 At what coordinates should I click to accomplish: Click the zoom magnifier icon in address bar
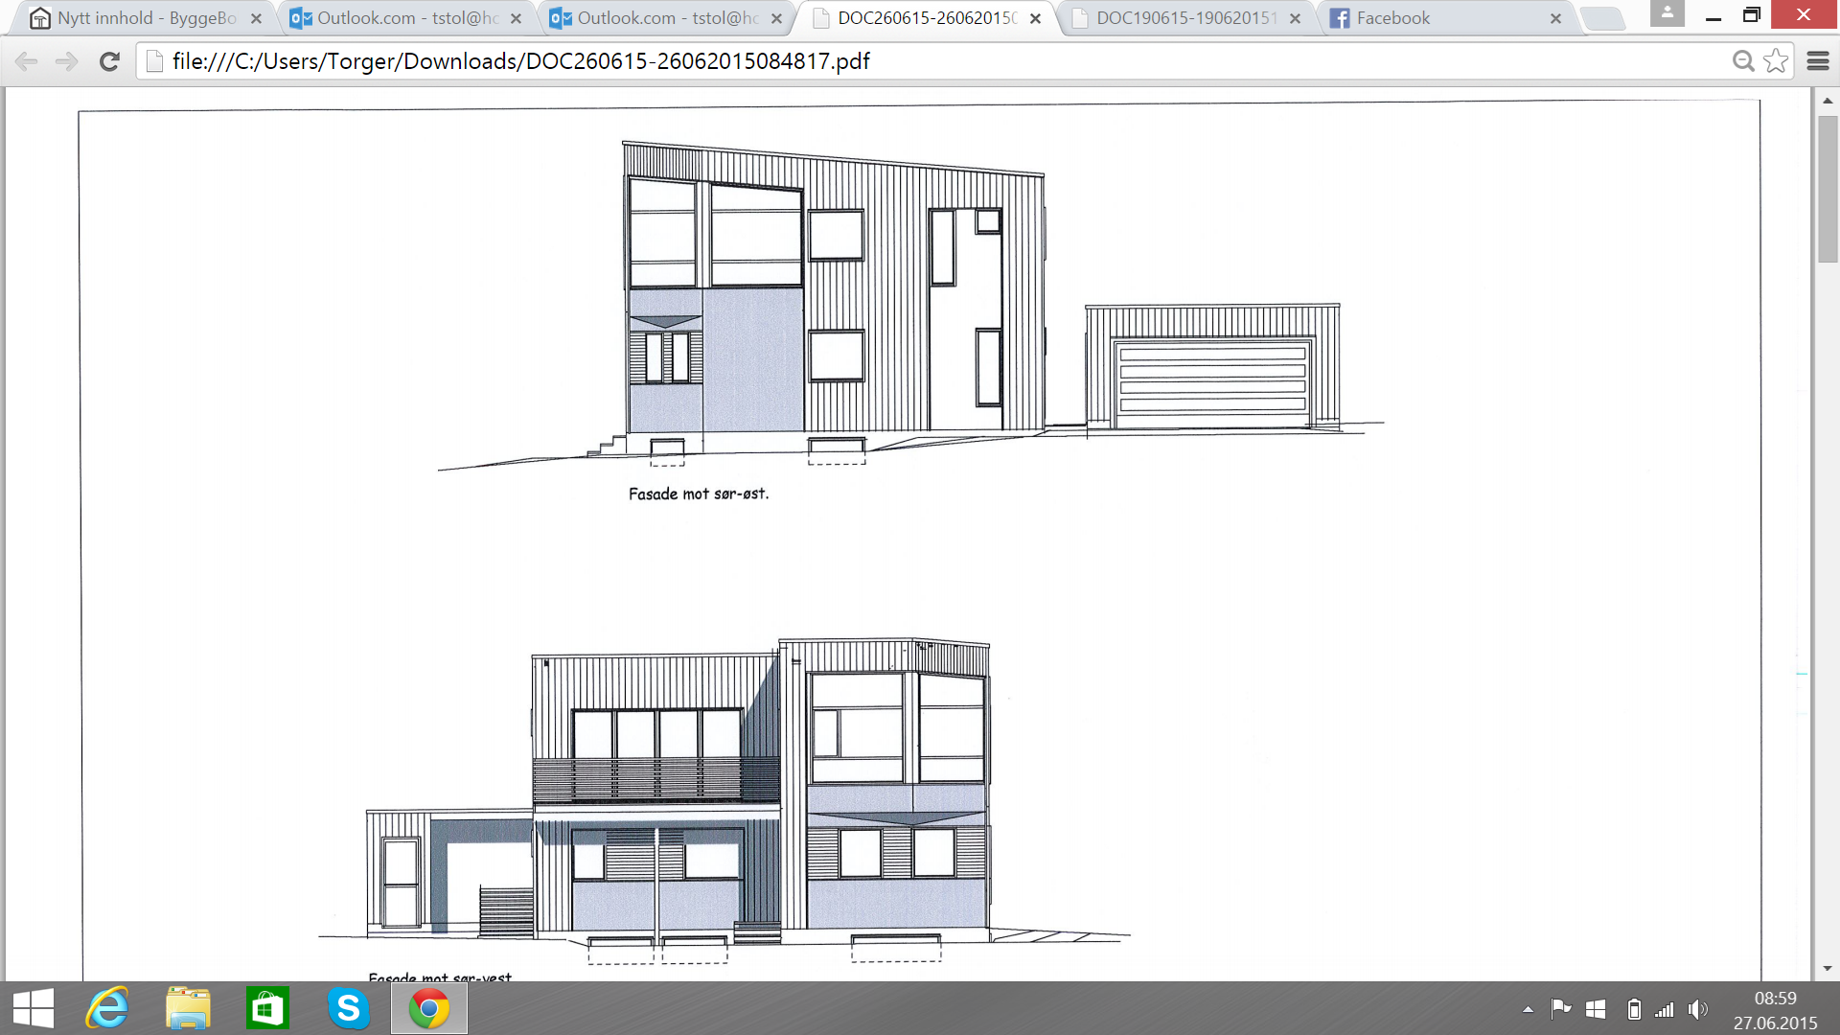[x=1743, y=61]
